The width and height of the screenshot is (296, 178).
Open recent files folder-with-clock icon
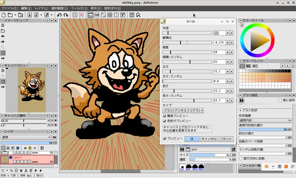click(x=21, y=15)
